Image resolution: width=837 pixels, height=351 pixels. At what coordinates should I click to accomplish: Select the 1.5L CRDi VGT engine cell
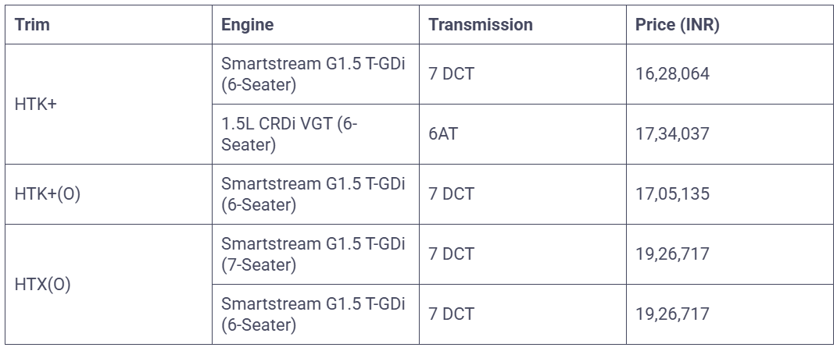(x=289, y=134)
